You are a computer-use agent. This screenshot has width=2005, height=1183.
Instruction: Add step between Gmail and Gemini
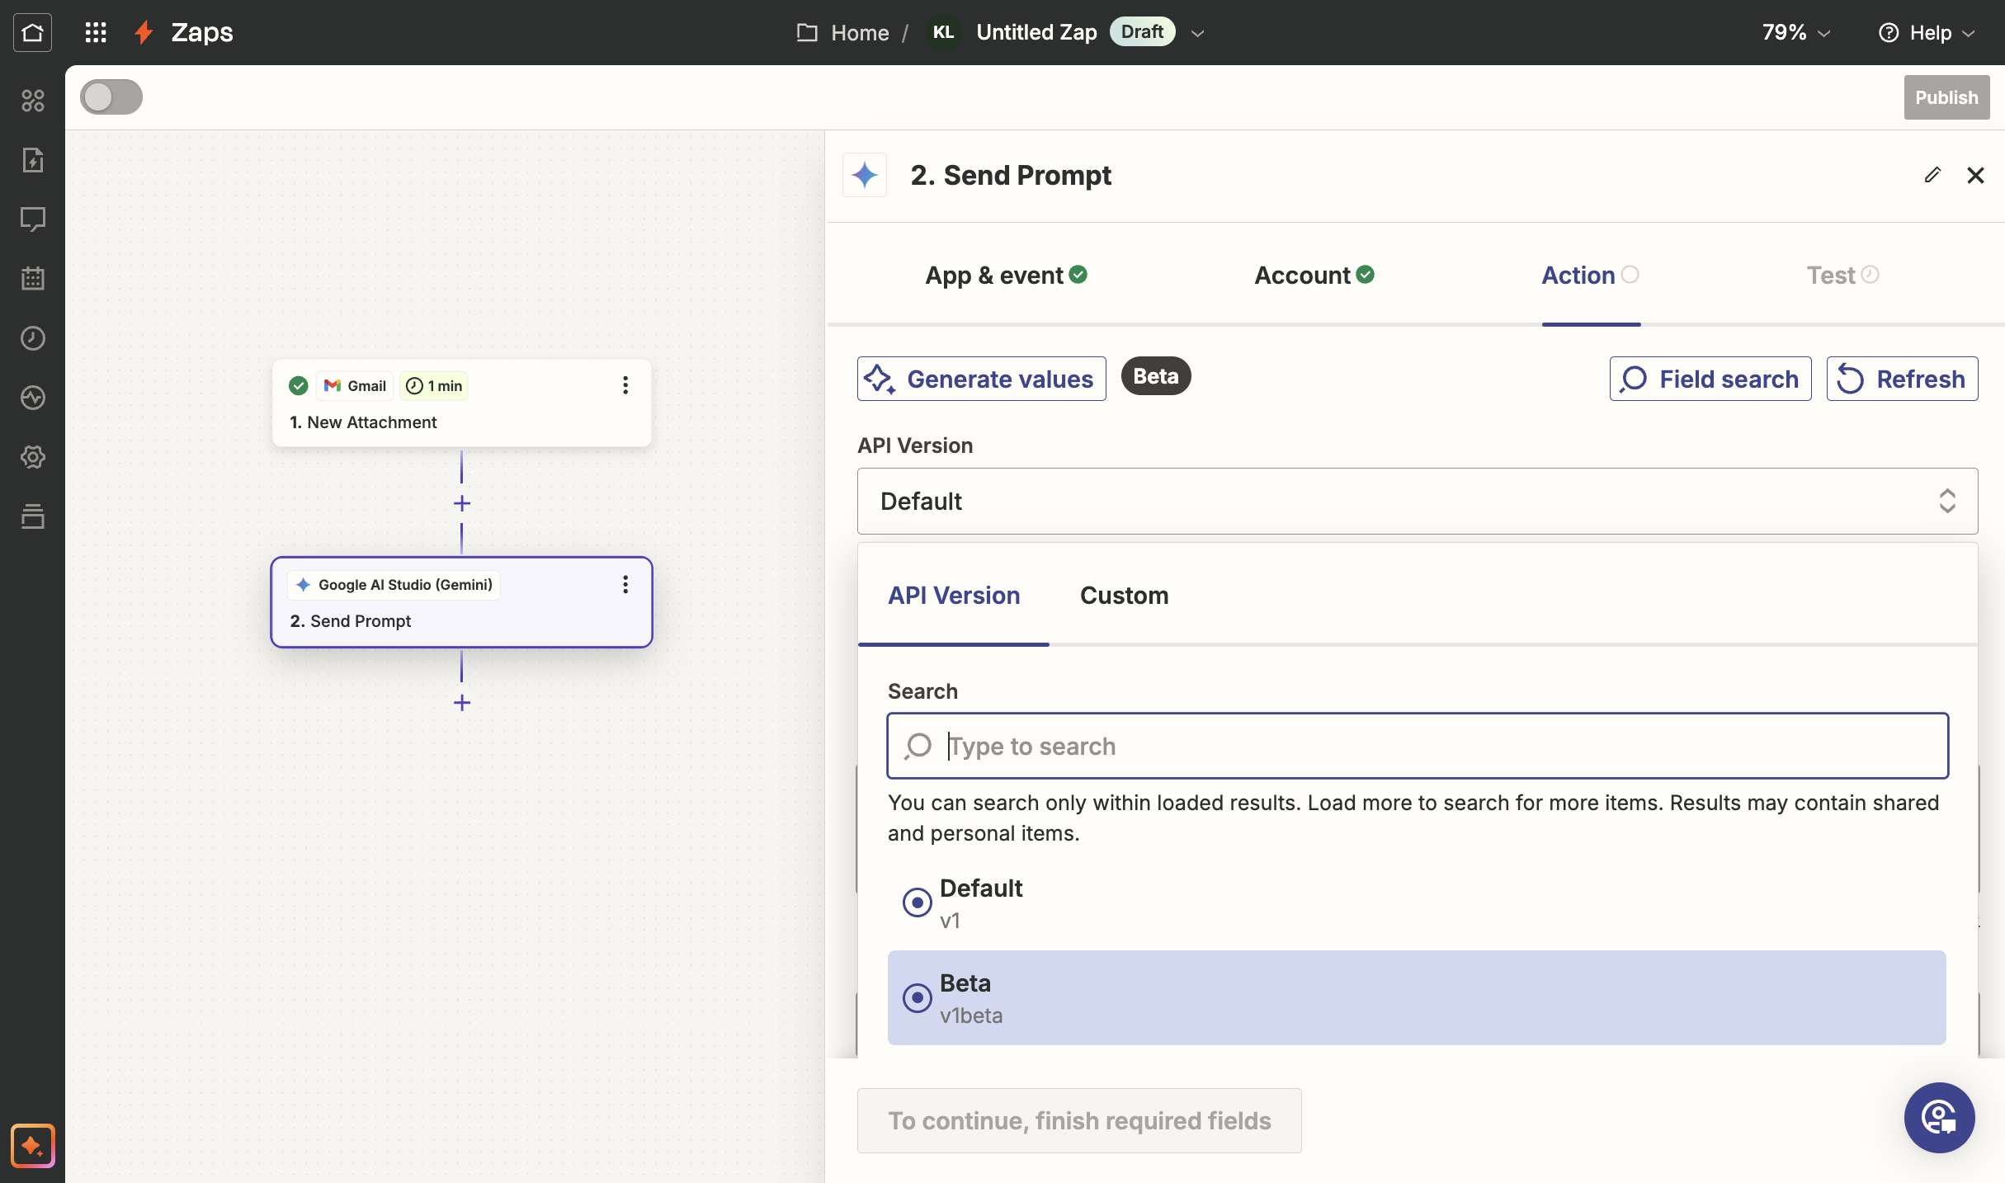[x=462, y=503]
